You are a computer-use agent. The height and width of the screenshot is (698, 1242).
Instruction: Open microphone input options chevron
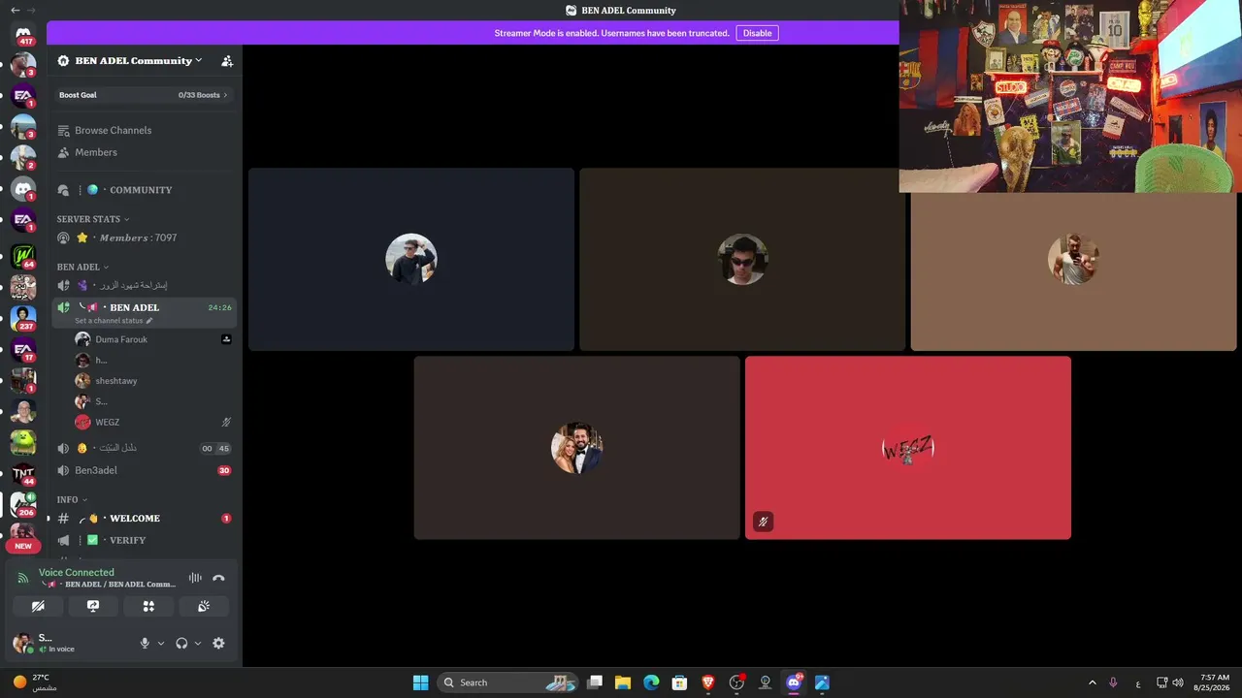161,643
